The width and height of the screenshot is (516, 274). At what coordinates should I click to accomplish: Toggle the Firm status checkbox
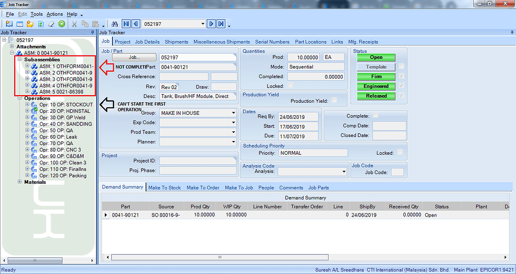click(401, 76)
